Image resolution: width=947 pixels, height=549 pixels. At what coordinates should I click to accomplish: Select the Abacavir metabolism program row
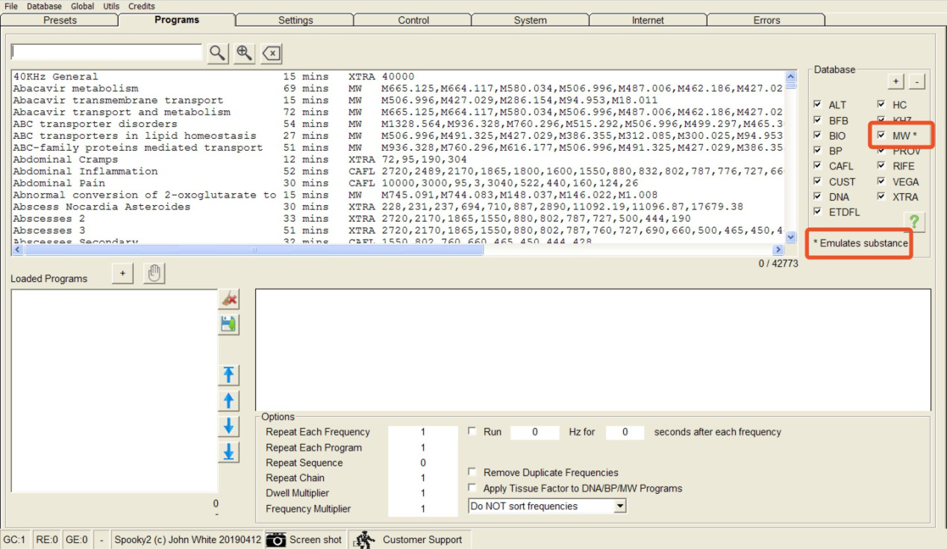(398, 88)
